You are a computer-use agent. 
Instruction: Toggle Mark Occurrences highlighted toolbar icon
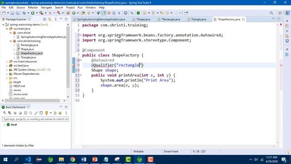pos(104,13)
